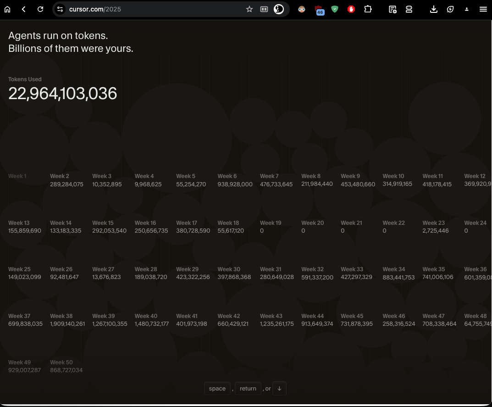Click Week 23 value 2,725,446

pyautogui.click(x=436, y=230)
